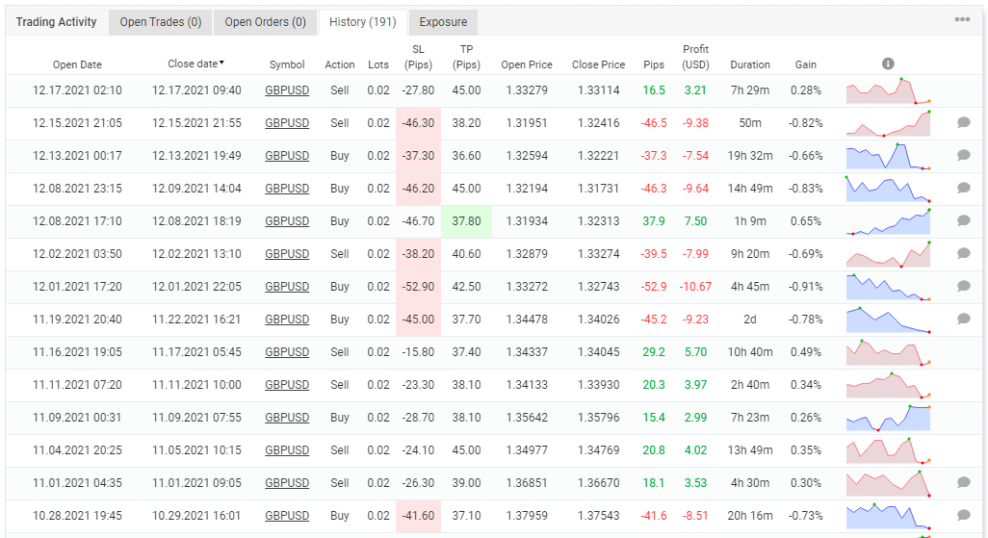Click highlighted TP value 37.80
The height and width of the screenshot is (538, 988).
tap(466, 221)
